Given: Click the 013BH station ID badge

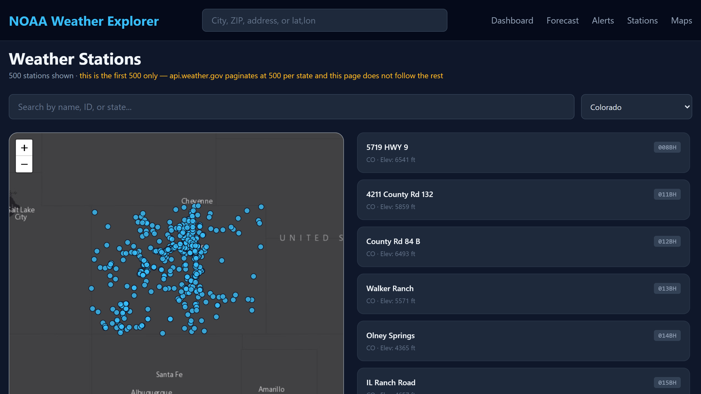Looking at the screenshot, I should click(x=667, y=288).
